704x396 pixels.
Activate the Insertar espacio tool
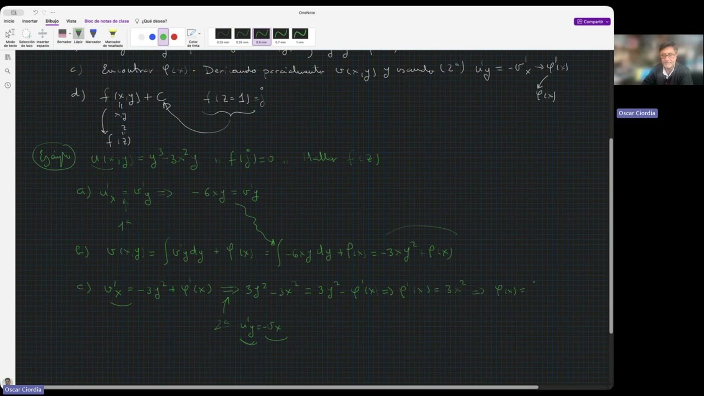pyautogui.click(x=42, y=37)
